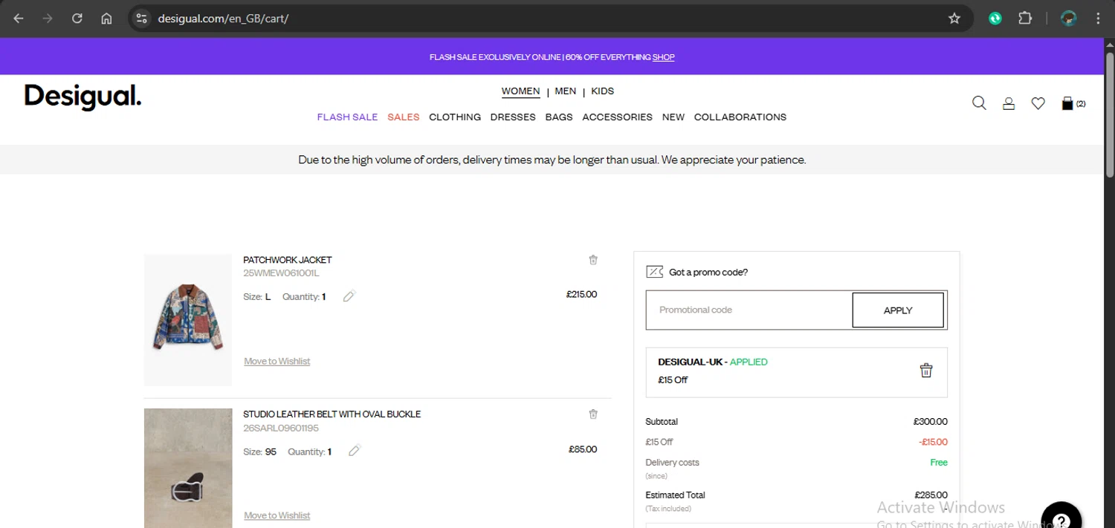Screen dimensions: 1115x528
Task: Open the browser extensions puzzle icon
Action: pos(1025,19)
